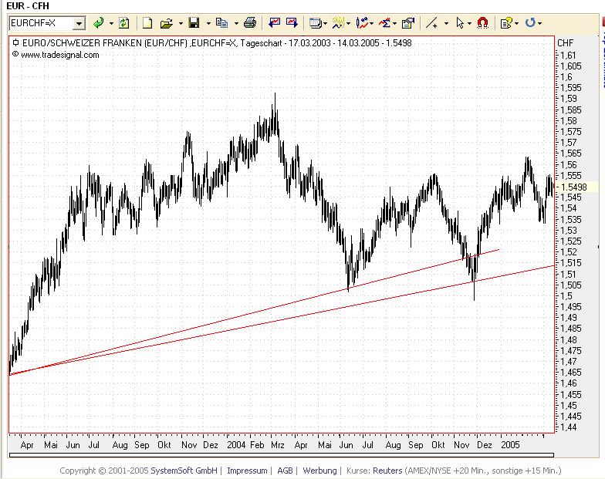Click the previous chart arrow icon
The image size is (605, 479).
pyautogui.click(x=275, y=23)
